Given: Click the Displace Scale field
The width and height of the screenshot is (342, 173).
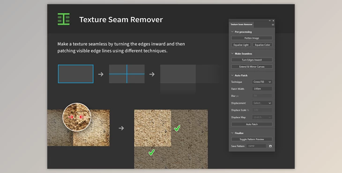Looking at the screenshot, I should (x=262, y=110).
